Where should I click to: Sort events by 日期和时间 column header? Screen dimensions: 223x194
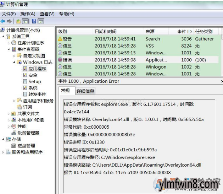coord(118,31)
